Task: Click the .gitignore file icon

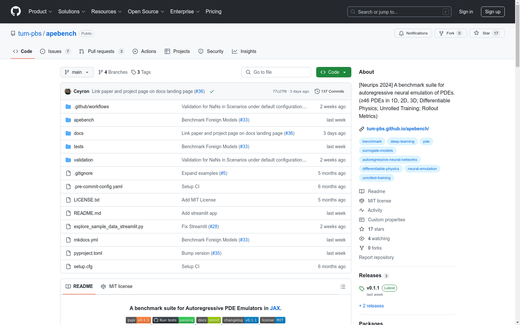Action: tap(68, 173)
